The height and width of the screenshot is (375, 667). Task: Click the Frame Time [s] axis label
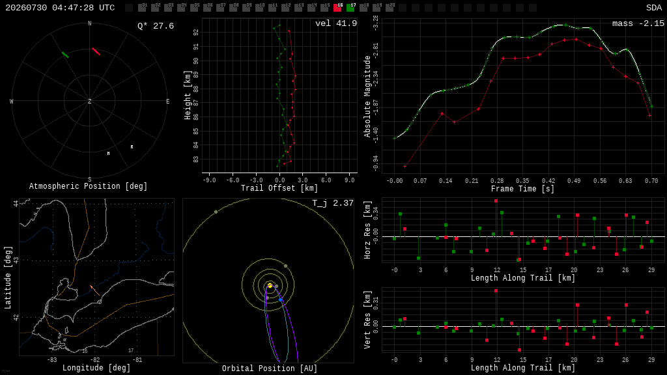click(x=522, y=188)
